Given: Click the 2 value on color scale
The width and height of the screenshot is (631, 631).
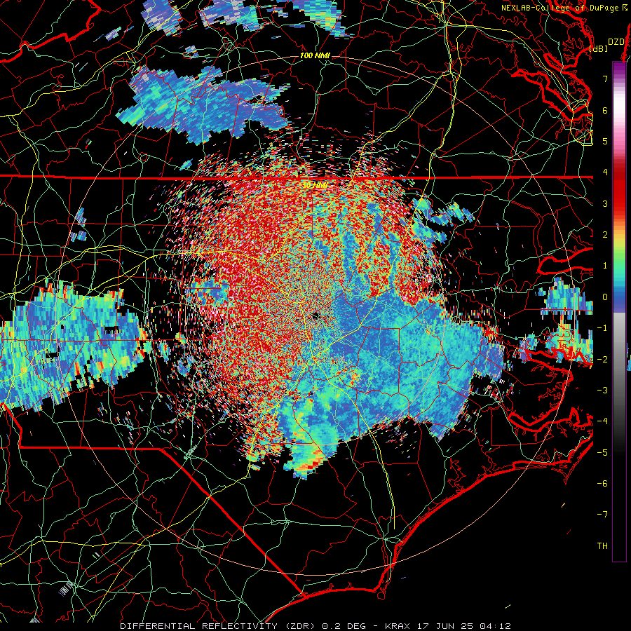Looking at the screenshot, I should click(605, 235).
